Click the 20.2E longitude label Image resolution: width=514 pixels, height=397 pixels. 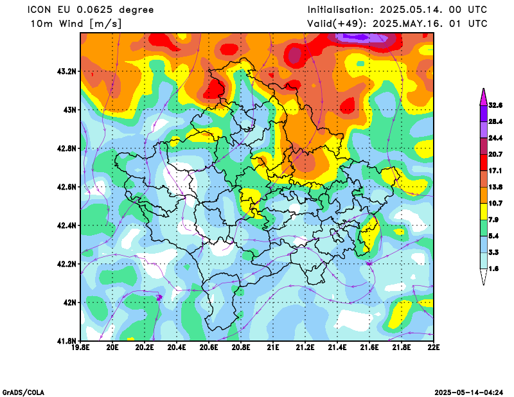145,347
